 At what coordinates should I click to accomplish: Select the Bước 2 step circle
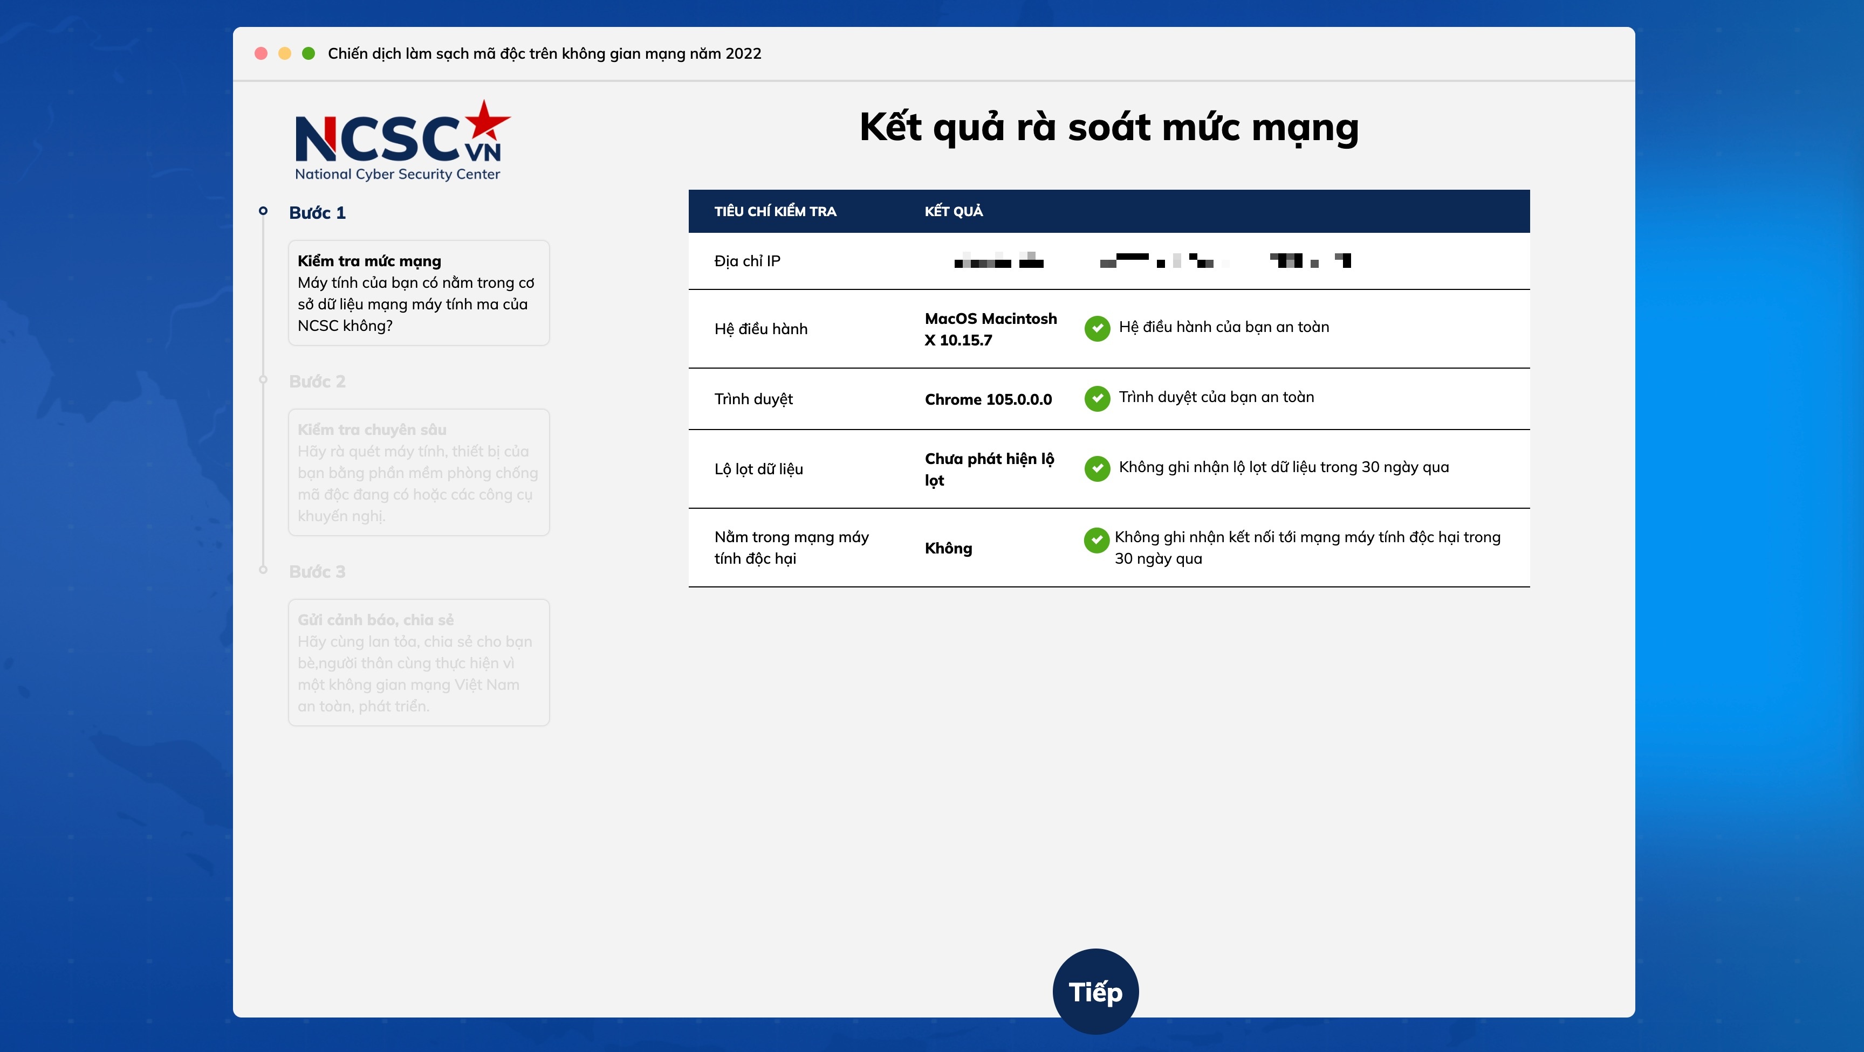[x=263, y=379]
